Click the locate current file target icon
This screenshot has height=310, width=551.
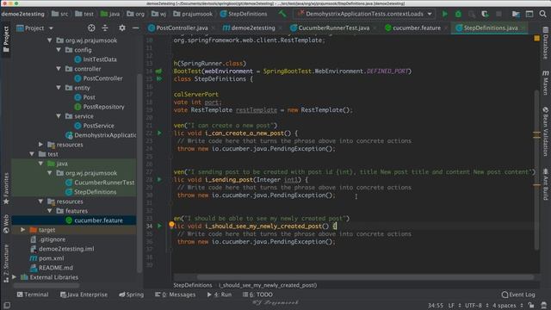pyautogui.click(x=91, y=28)
